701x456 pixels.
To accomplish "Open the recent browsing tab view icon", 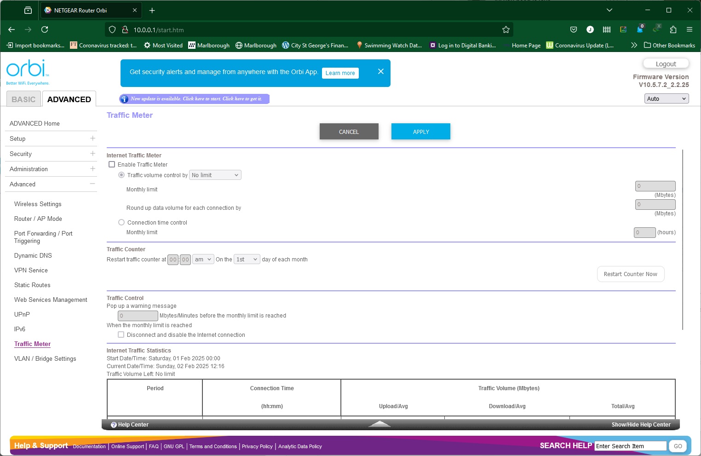I will (28, 10).
